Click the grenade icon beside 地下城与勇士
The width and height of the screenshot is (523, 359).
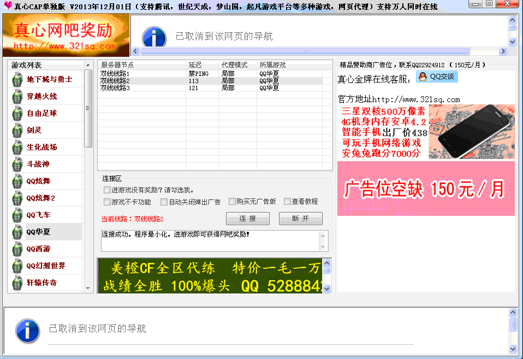pos(18,80)
